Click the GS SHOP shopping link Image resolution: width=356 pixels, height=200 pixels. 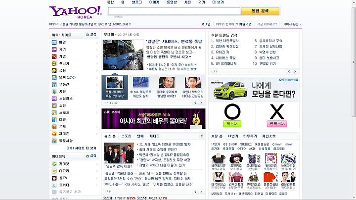(x=230, y=144)
